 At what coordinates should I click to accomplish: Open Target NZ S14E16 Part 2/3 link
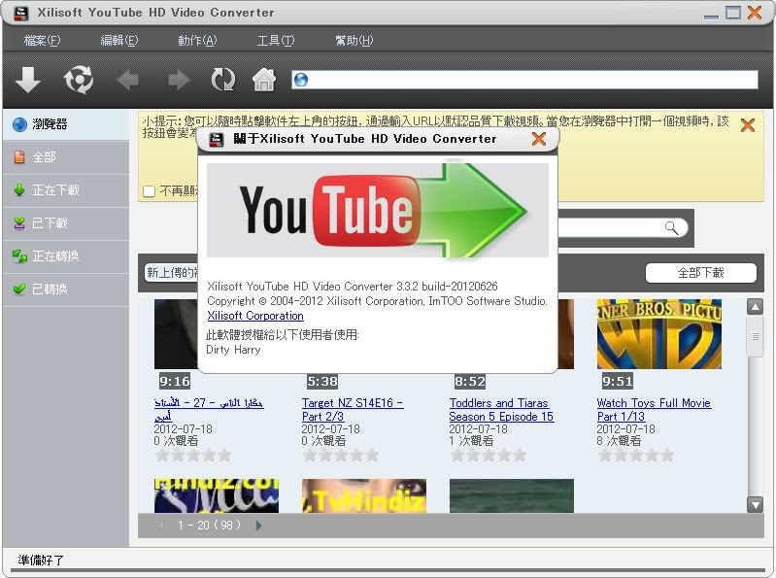[353, 410]
